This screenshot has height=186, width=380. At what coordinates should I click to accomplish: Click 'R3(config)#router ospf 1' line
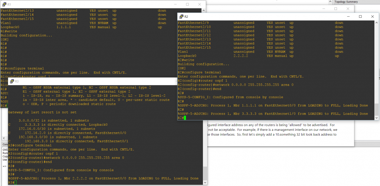click(x=33, y=154)
